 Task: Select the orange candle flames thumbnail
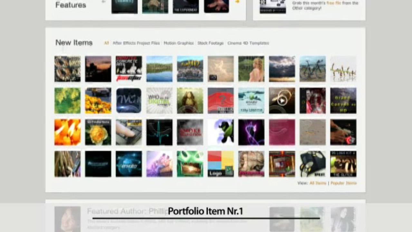[x=68, y=132]
